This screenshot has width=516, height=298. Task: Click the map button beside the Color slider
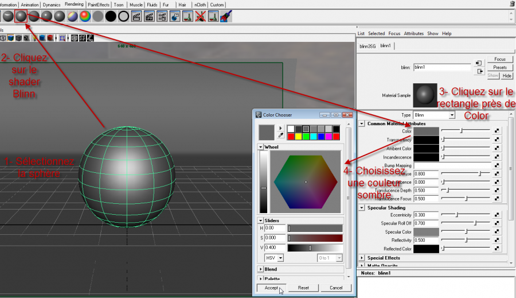pos(497,131)
